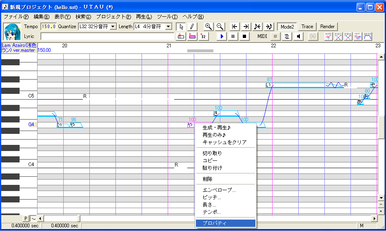Open the 編集(E) menu

click(42, 17)
